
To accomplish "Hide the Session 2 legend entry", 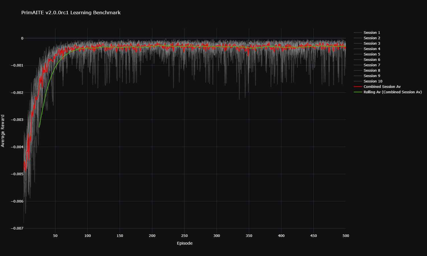I will coord(371,38).
